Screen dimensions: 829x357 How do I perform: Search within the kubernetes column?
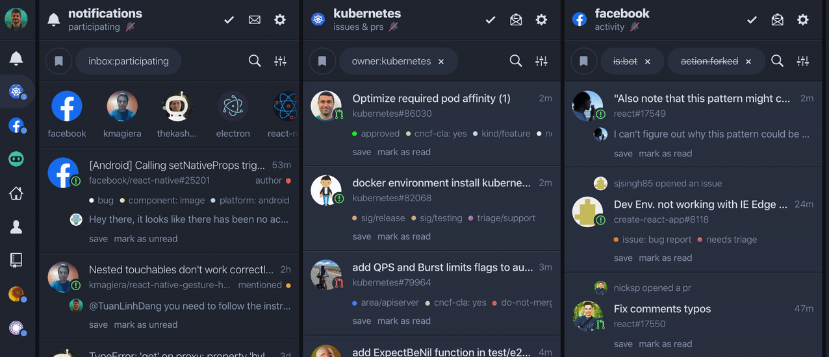point(516,61)
